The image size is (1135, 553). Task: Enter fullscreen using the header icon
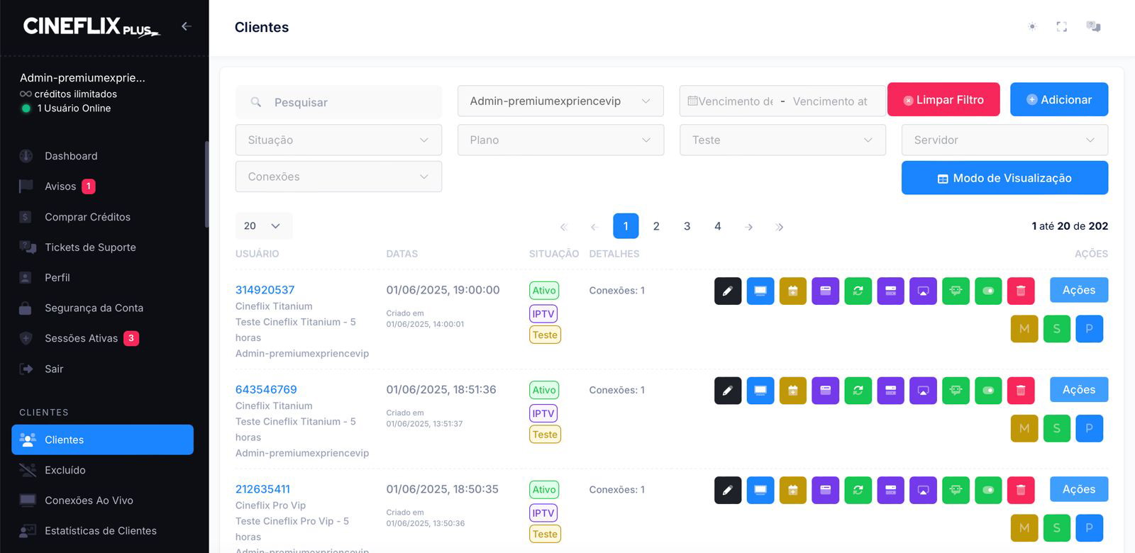click(1061, 27)
